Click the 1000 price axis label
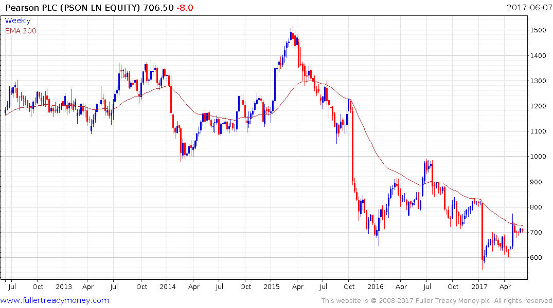 (538, 157)
